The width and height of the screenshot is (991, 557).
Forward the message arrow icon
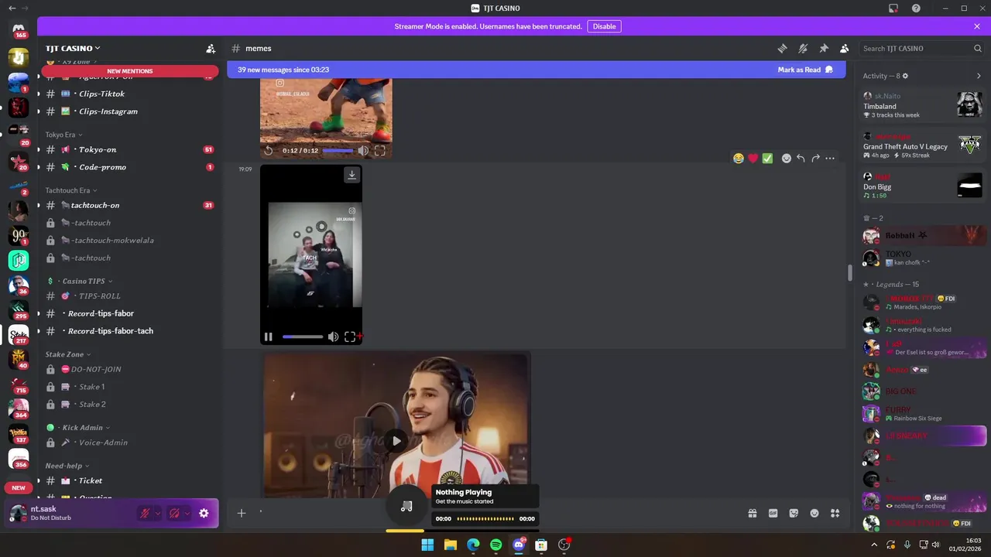click(815, 159)
